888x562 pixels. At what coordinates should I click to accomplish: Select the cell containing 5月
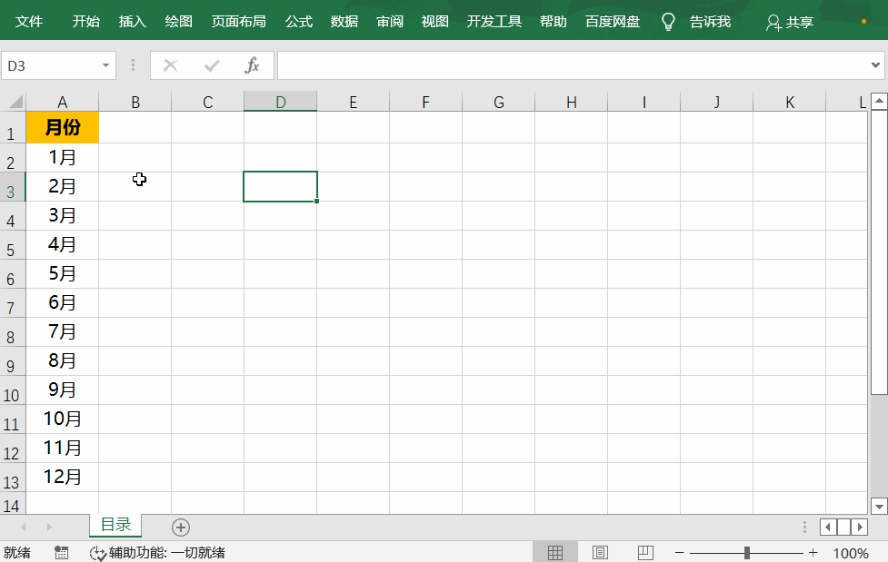63,274
